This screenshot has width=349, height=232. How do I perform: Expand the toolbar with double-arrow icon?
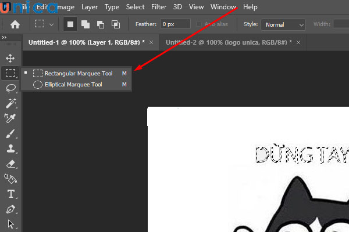[4, 37]
